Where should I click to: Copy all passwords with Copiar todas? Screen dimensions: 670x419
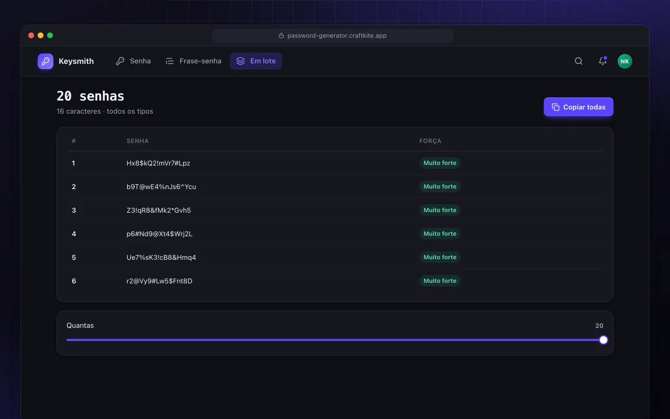pyautogui.click(x=578, y=107)
